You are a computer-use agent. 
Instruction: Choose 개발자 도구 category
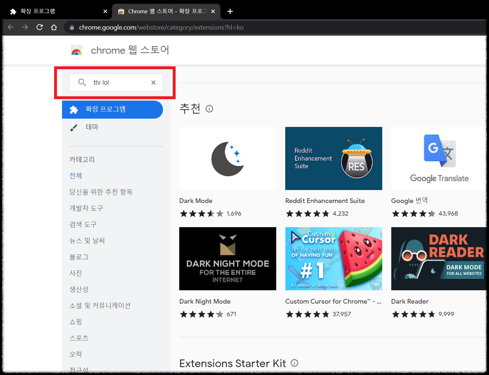click(x=86, y=208)
